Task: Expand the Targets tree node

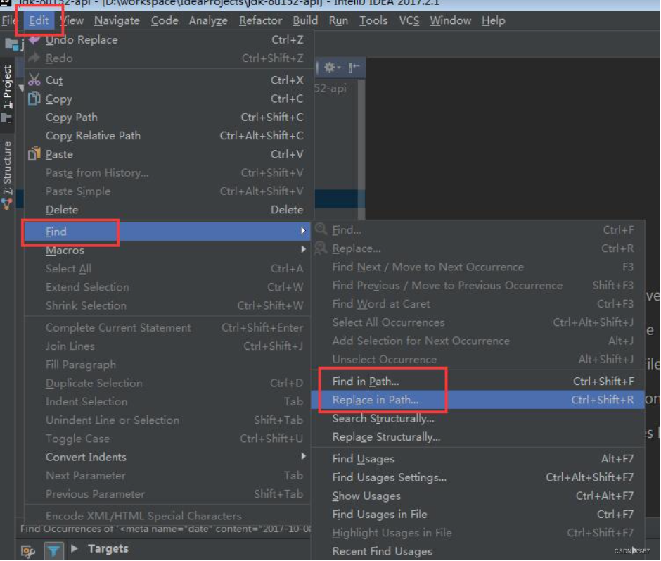Action: [x=75, y=548]
